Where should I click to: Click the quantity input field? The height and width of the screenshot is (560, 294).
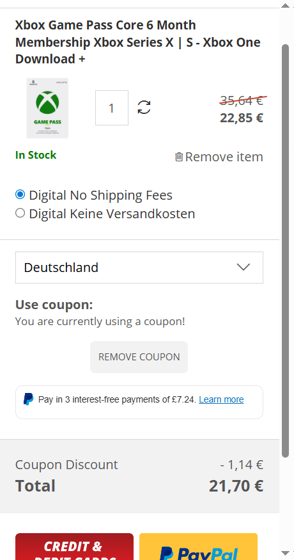(x=112, y=108)
